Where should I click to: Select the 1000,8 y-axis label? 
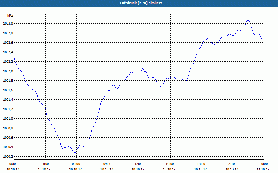click(x=8, y=128)
